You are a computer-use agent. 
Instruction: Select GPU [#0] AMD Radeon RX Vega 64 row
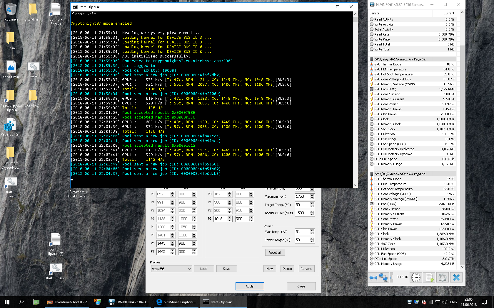[x=413, y=59]
